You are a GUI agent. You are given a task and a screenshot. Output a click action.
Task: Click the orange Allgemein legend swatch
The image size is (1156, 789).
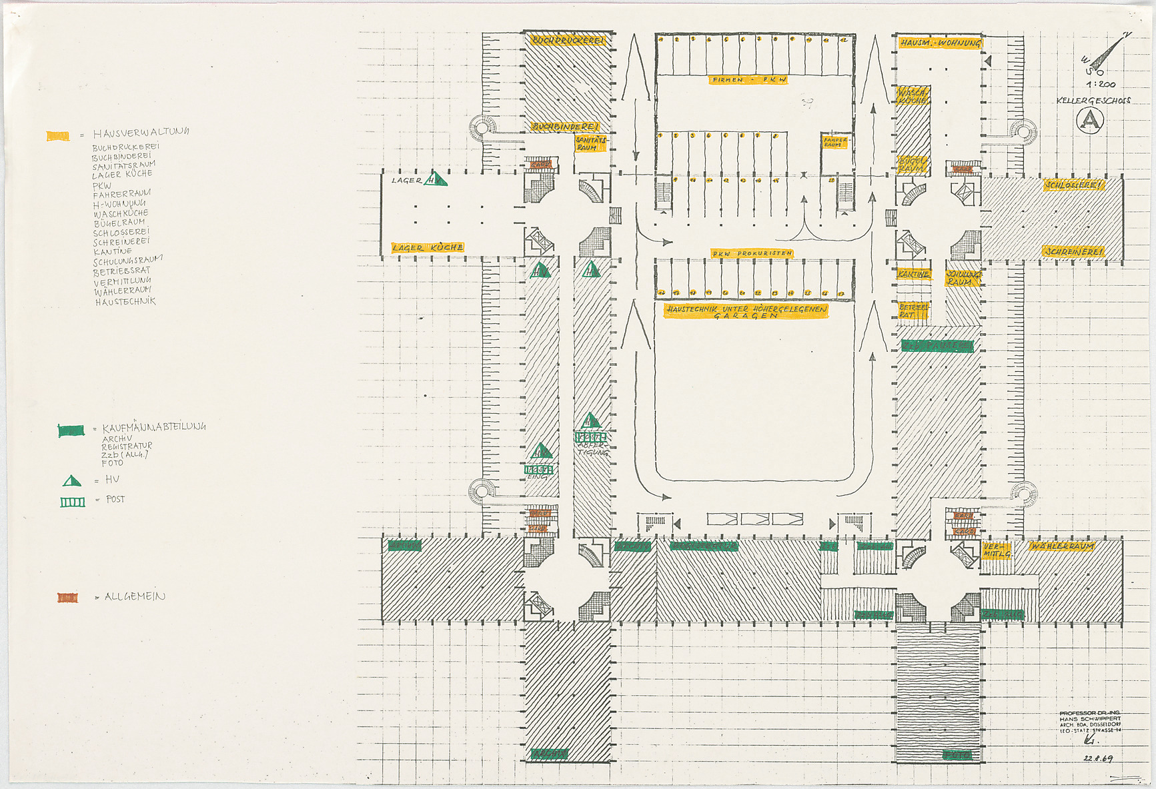pyautogui.click(x=67, y=598)
